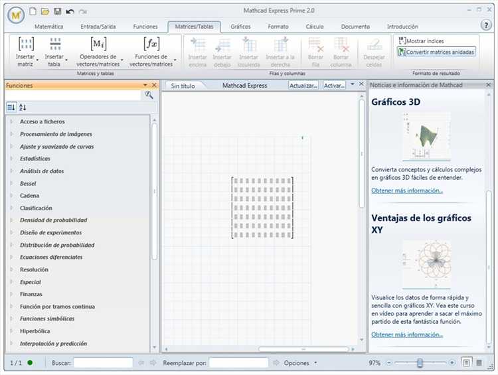
Task: Expand the Bessel functions category
Action: click(x=12, y=183)
